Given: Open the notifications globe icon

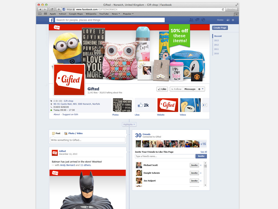Looking at the screenshot, I should (x=203, y=20).
